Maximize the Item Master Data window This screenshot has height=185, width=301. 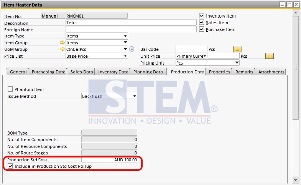pos(289,5)
